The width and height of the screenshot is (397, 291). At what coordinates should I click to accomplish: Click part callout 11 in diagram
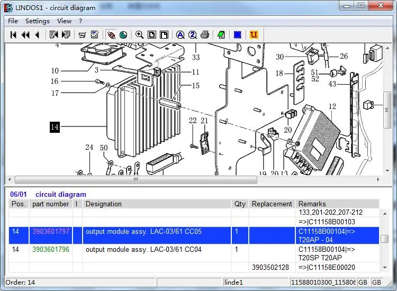(195, 72)
